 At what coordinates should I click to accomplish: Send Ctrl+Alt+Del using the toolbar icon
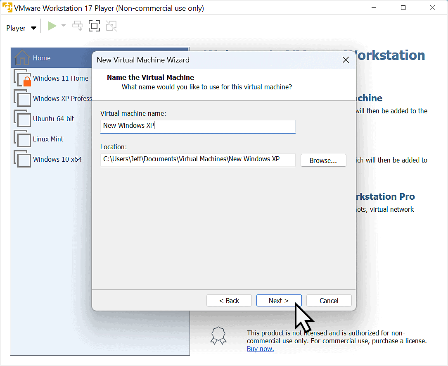click(77, 26)
